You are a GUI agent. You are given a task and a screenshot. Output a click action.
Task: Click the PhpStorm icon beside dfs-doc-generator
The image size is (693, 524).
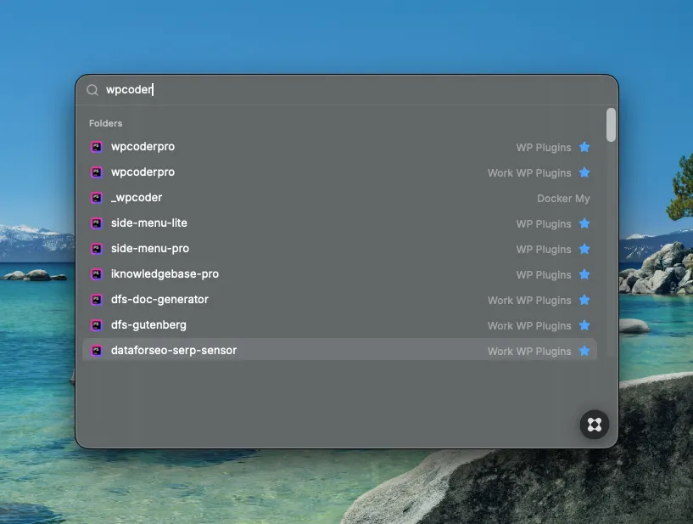click(x=97, y=300)
